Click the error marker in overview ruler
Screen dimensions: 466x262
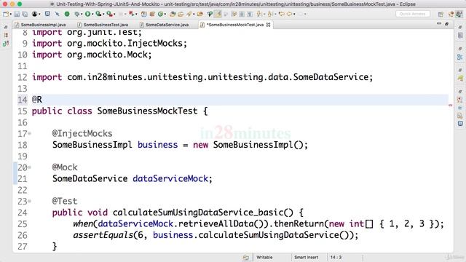[451, 105]
